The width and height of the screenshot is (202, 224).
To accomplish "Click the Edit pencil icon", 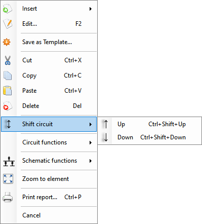I will pyautogui.click(x=8, y=24).
